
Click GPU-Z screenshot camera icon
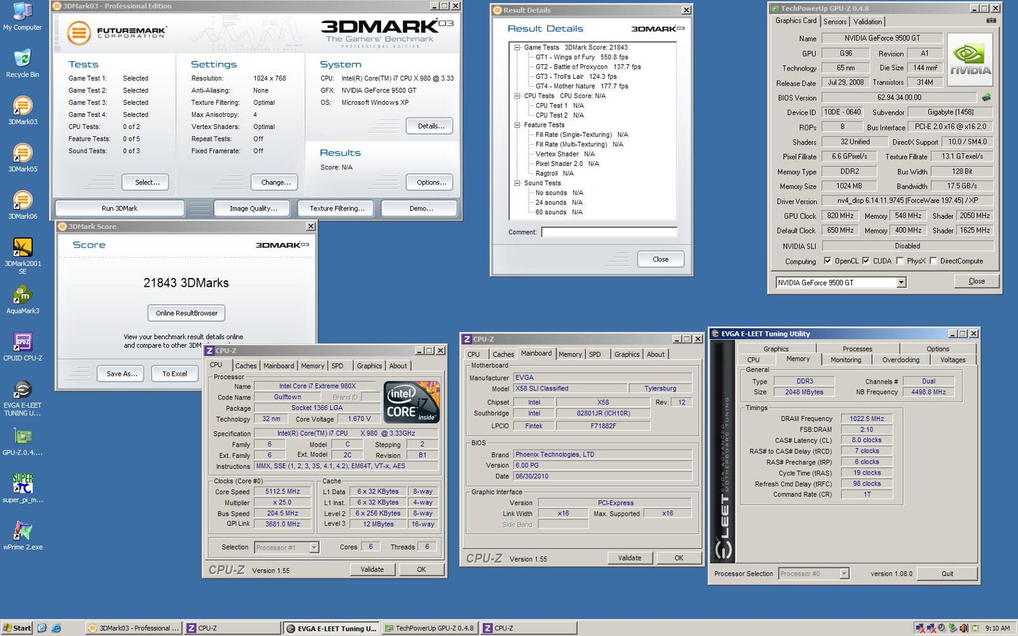tap(991, 20)
